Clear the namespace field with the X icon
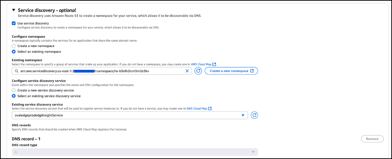Viewport: 392px width, 159px height. point(187,71)
